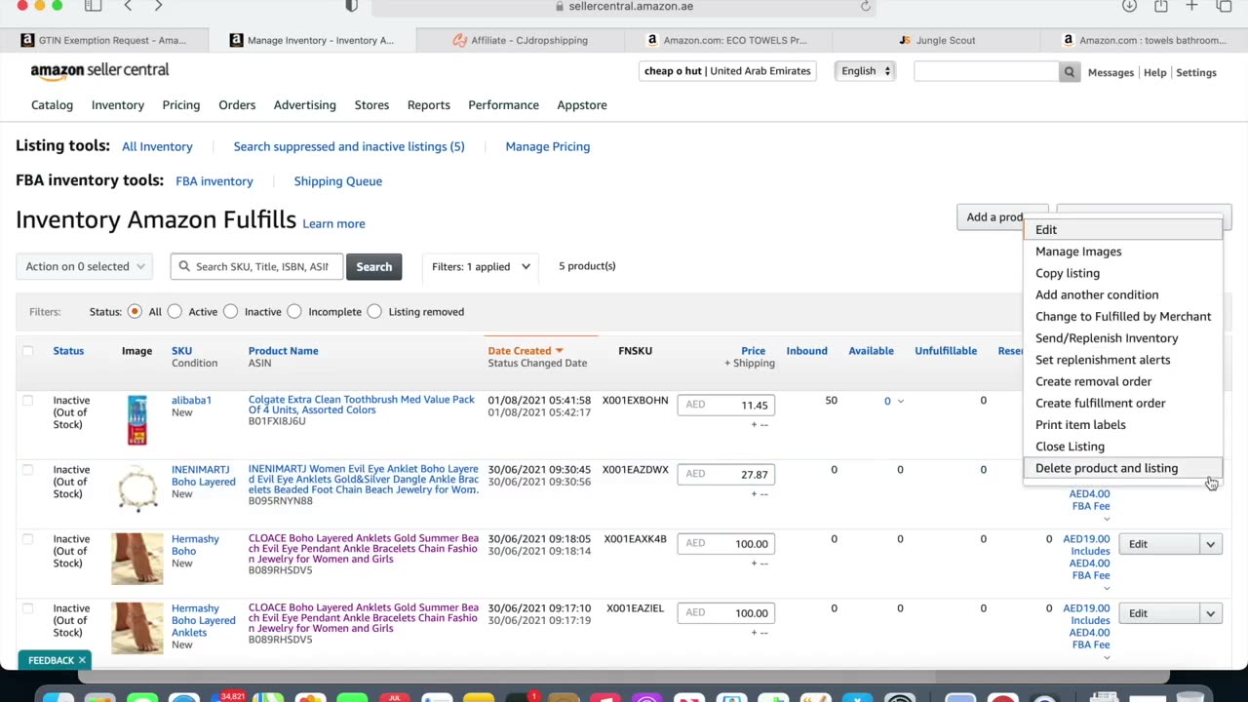1248x702 pixels.
Task: Show the tab overview icon
Action: click(x=1225, y=6)
